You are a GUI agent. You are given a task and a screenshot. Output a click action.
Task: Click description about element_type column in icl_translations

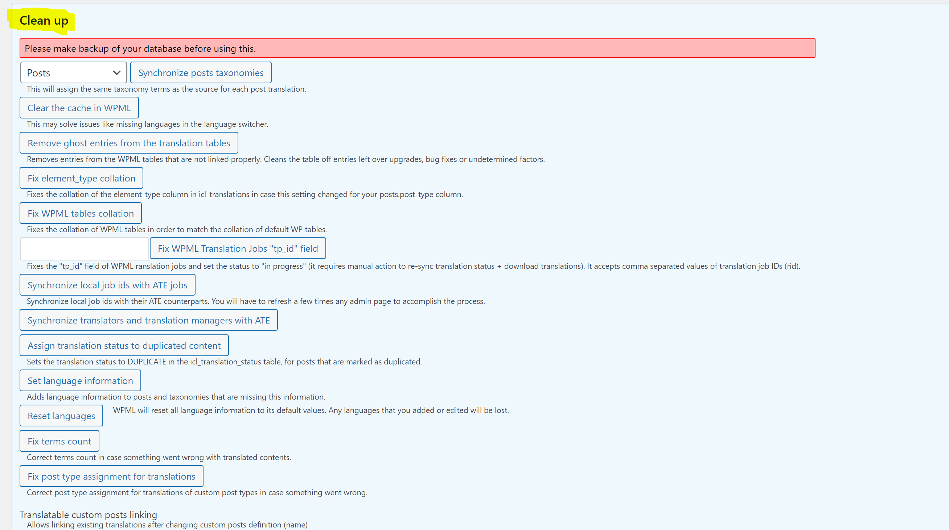point(245,194)
